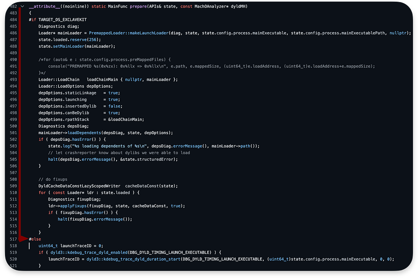Select line number 509
This screenshot has height=279, width=418.
pos(13,186)
